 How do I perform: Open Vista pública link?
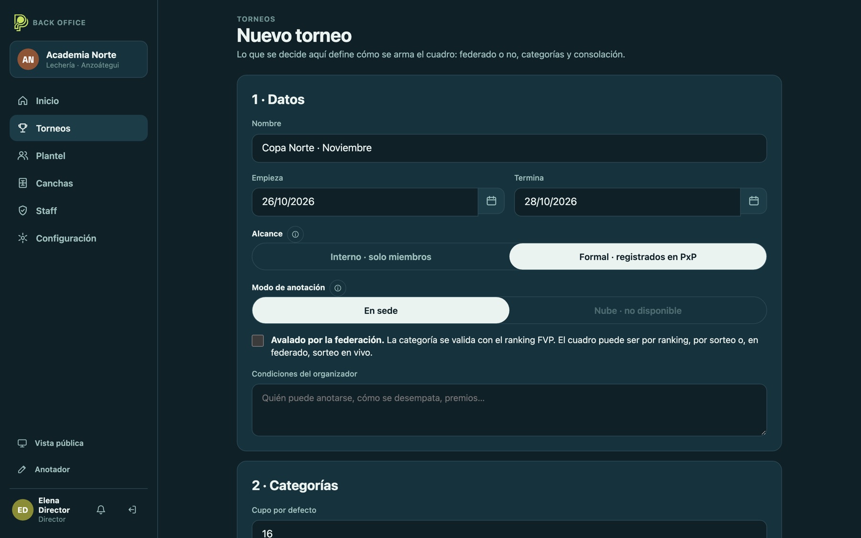point(78,443)
